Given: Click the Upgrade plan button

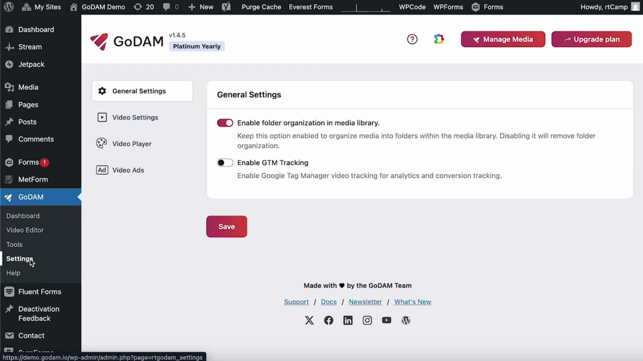Looking at the screenshot, I should 591,39.
